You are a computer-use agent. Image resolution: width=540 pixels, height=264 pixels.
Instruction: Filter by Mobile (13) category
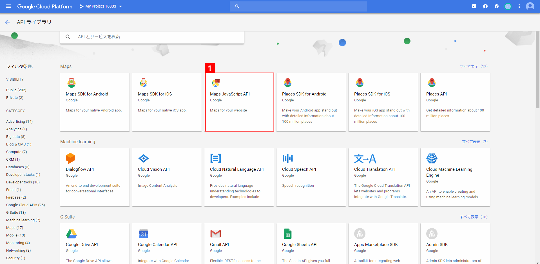(16, 235)
